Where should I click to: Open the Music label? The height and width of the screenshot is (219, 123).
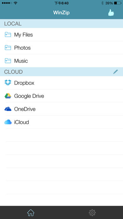click(x=21, y=61)
